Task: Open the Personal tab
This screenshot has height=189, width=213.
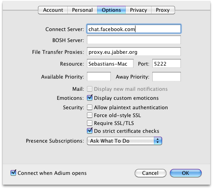Action: click(82, 10)
